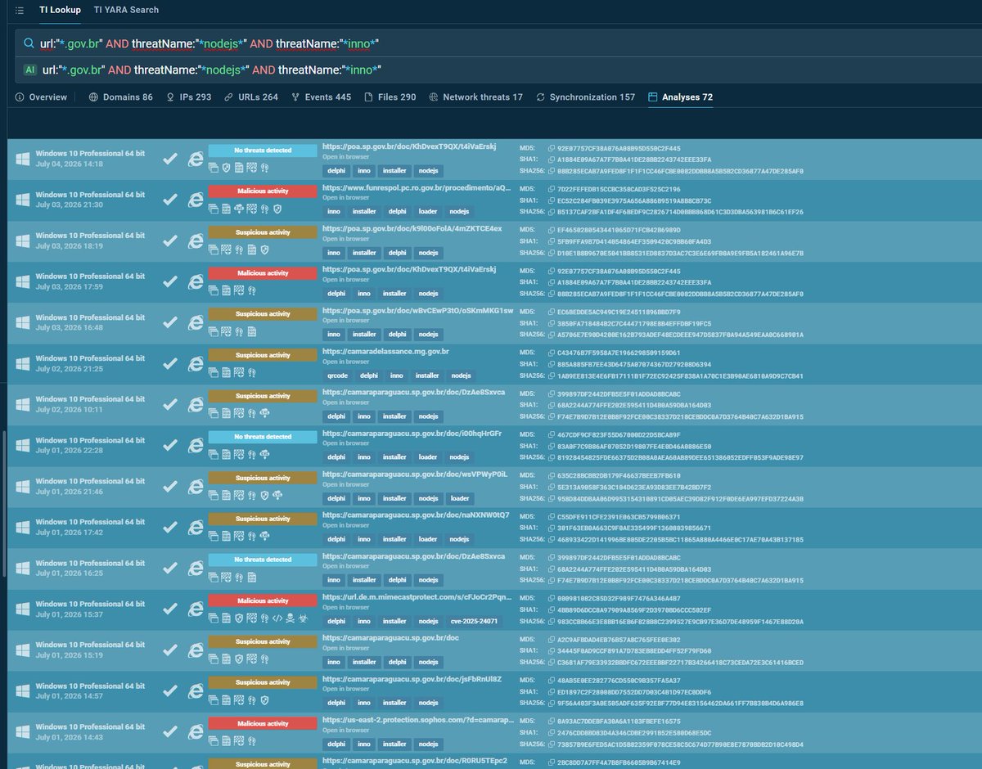Open the list menu icon beside TI Lookup
This screenshot has width=982, height=769.
pos(19,10)
